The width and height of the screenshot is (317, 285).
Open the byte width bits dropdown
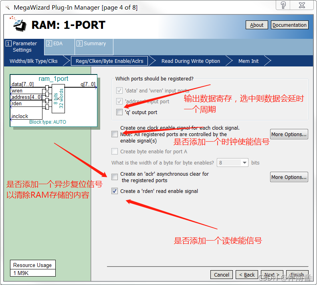click(233, 163)
